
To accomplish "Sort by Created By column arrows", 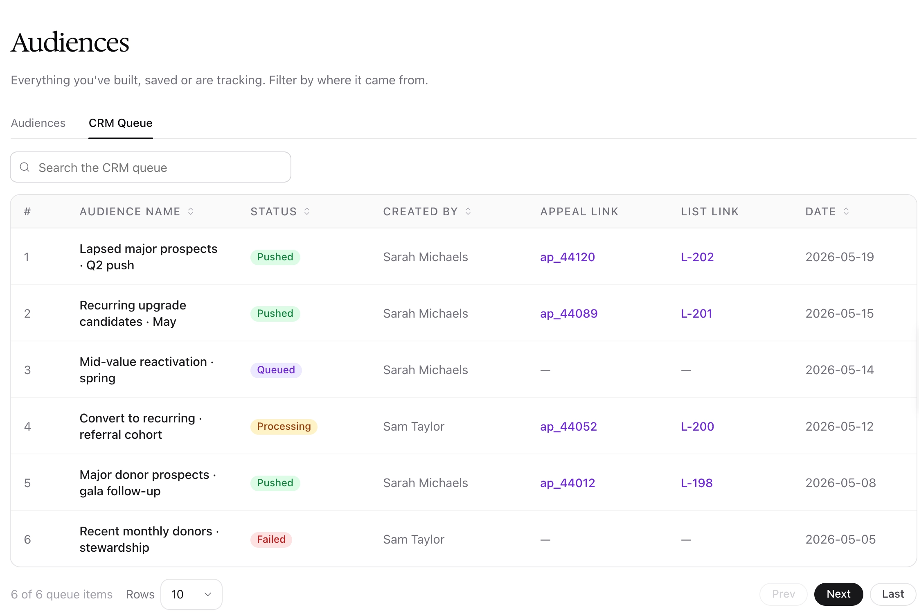I will click(468, 211).
